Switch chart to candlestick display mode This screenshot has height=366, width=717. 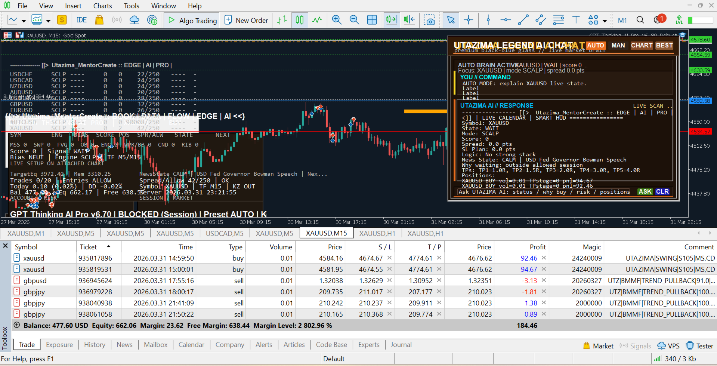click(x=300, y=20)
